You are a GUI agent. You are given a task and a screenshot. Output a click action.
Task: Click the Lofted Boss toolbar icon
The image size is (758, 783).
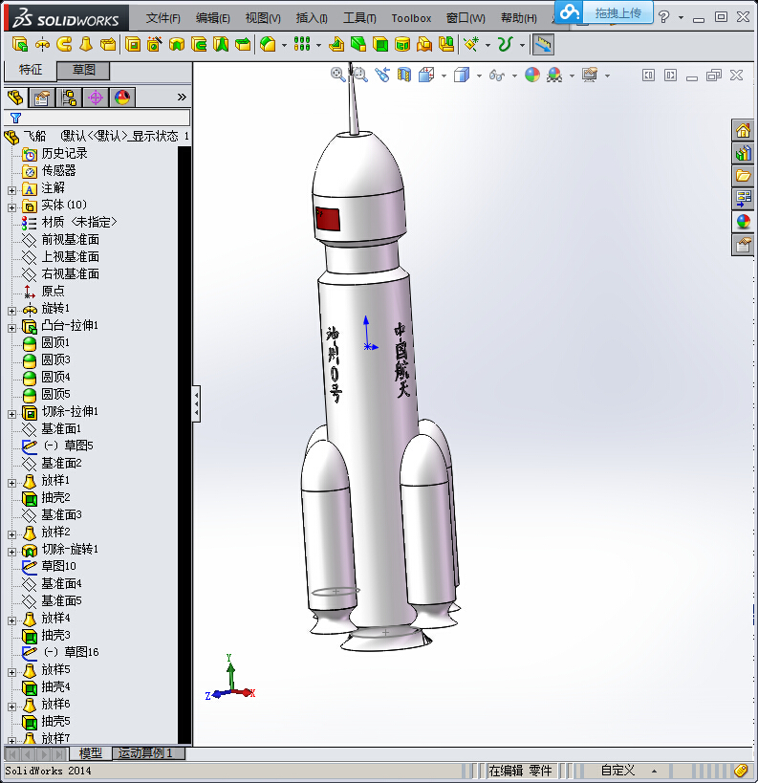point(86,44)
